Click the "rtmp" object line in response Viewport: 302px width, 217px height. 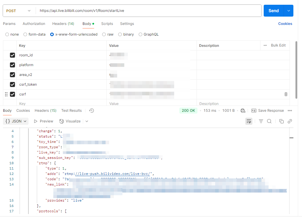[x=46, y=163]
